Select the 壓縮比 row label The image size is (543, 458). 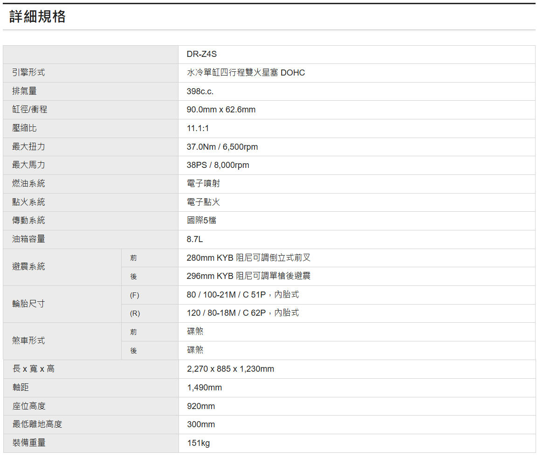25,128
